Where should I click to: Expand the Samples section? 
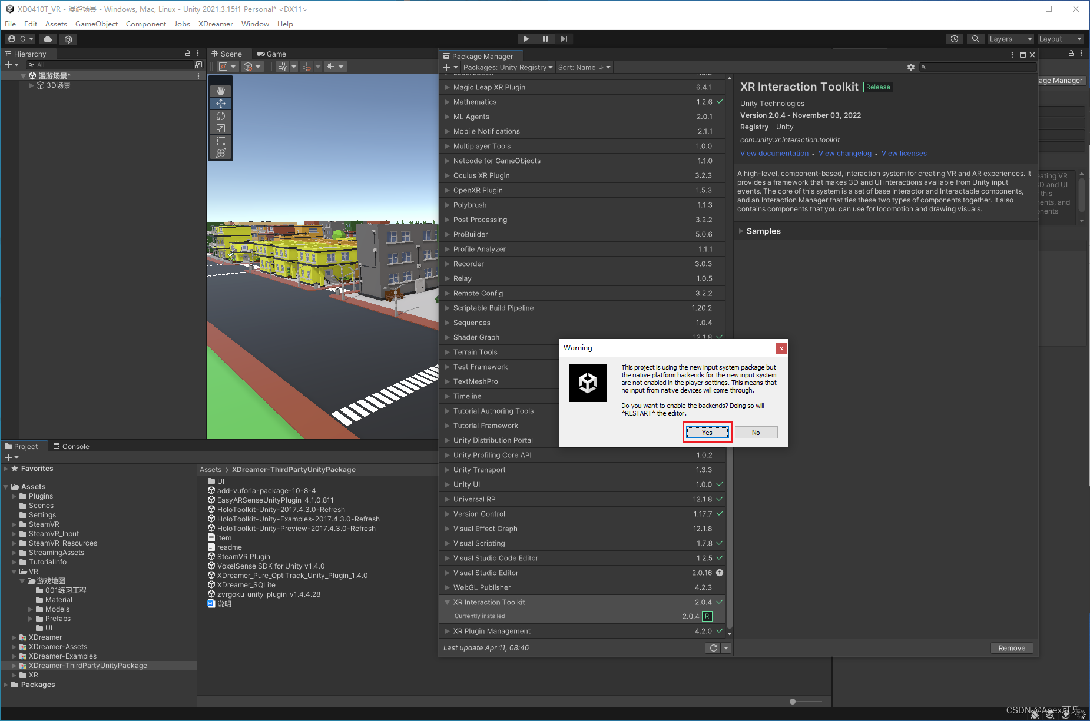coord(741,231)
